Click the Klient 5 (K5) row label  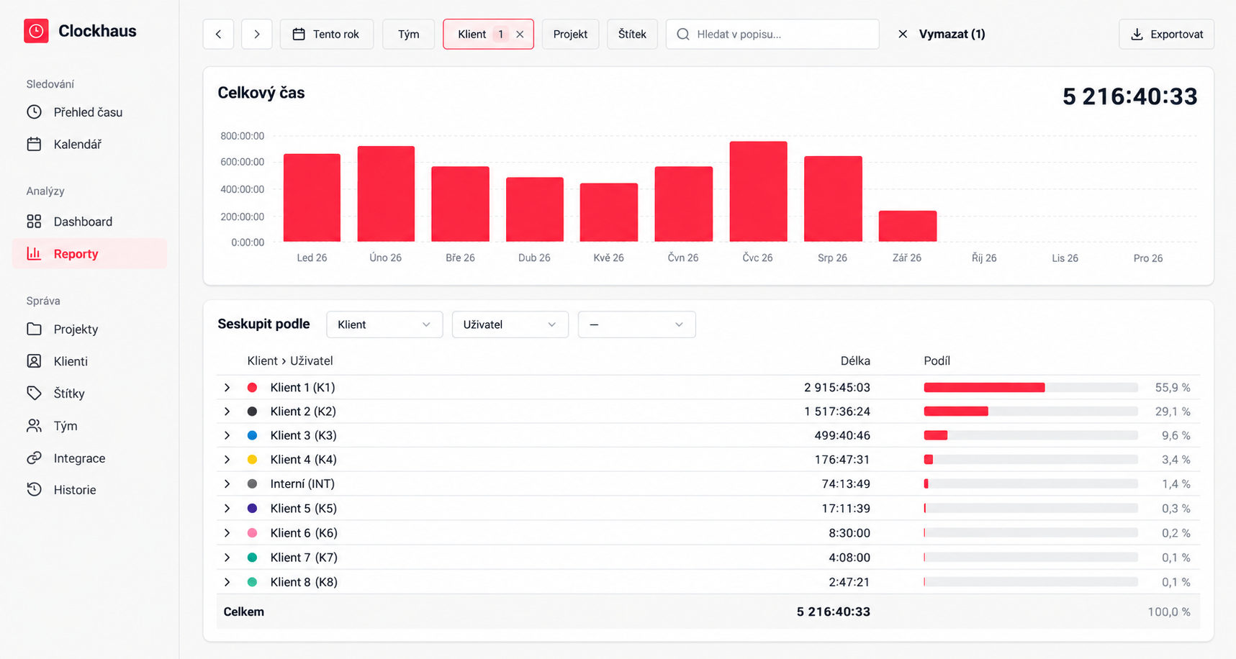click(x=304, y=509)
